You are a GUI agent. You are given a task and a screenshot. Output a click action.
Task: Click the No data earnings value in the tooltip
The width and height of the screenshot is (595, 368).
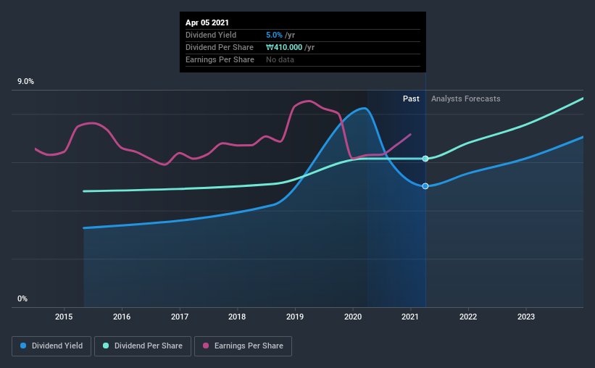[x=280, y=59]
